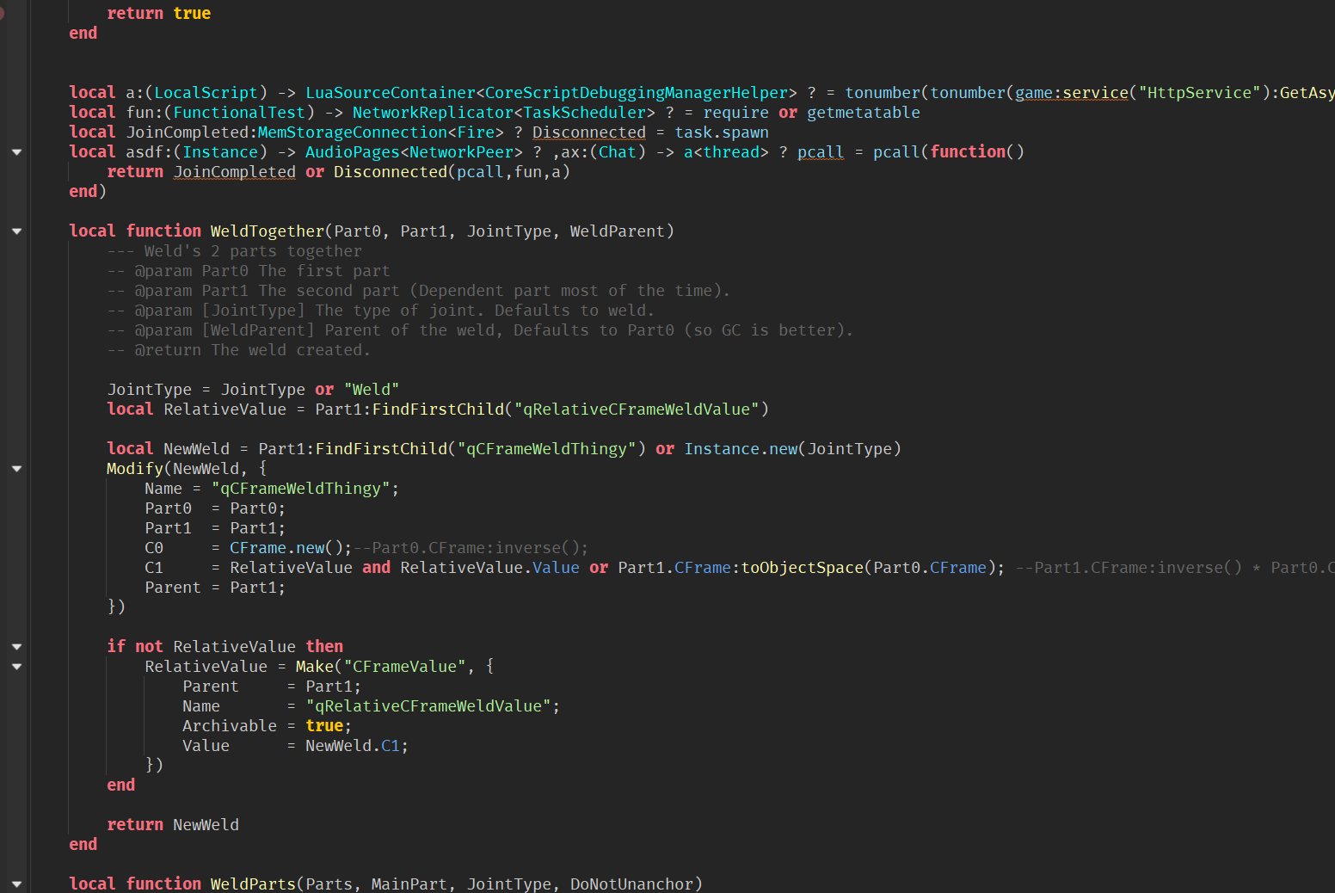Click the '@param Part0 The first part' comment
The height and width of the screenshot is (893, 1335).
pyautogui.click(x=249, y=270)
